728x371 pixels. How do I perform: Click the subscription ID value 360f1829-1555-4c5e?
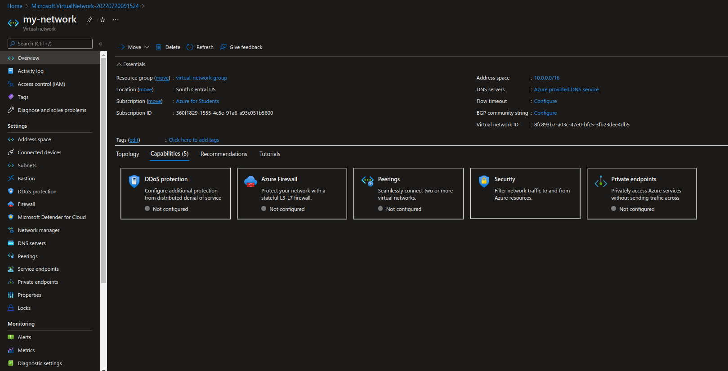[224, 113]
